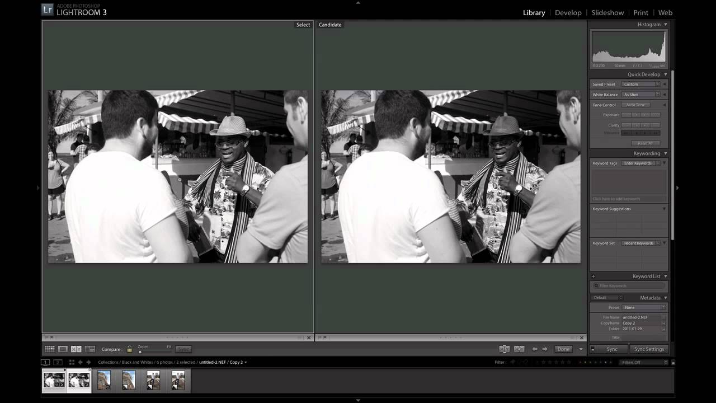716x403 pixels.
Task: Open the Print module
Action: click(x=641, y=12)
